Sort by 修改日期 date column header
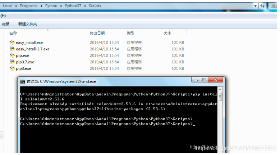 tap(97, 33)
